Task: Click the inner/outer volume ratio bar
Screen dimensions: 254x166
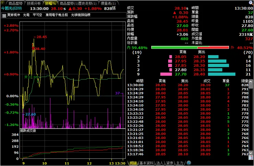Action: coord(190,48)
